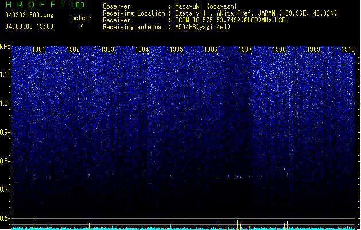Click the 1906 time marker

click(x=211, y=49)
